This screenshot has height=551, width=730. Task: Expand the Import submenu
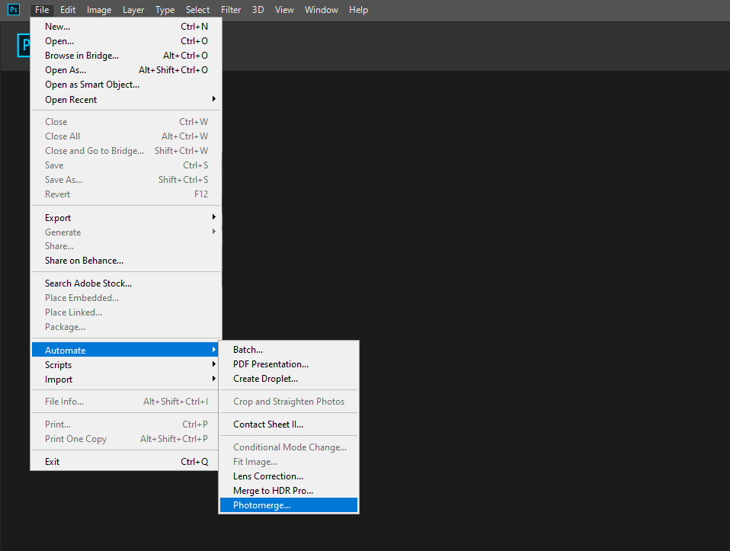[59, 380]
